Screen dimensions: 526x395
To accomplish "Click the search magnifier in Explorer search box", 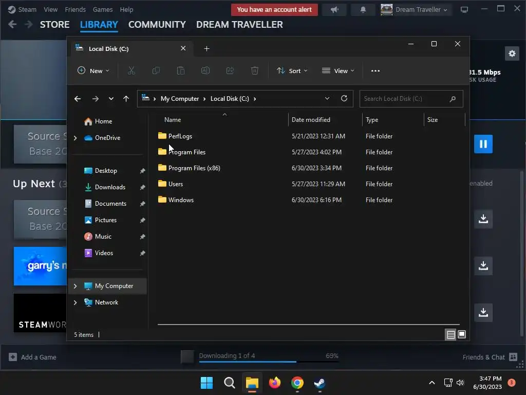I will tap(453, 99).
